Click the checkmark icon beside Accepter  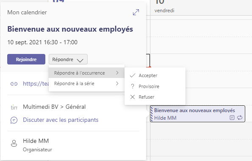(x=133, y=75)
